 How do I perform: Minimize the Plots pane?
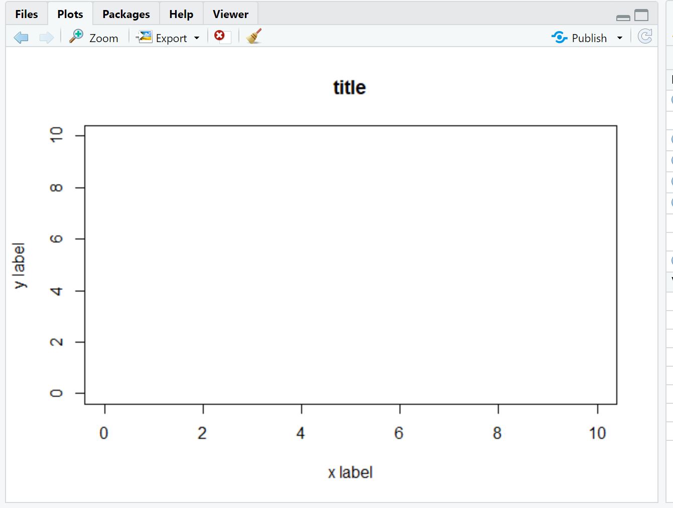pos(623,18)
